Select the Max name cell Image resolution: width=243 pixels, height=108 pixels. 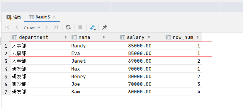(89, 69)
